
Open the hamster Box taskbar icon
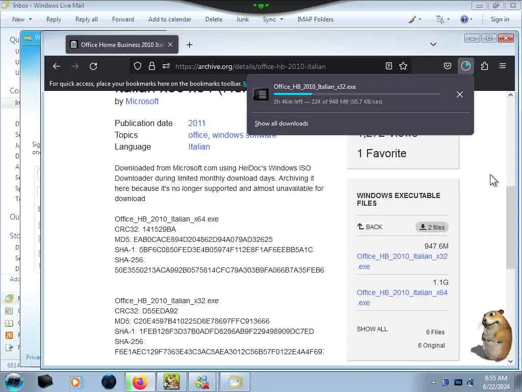171,382
